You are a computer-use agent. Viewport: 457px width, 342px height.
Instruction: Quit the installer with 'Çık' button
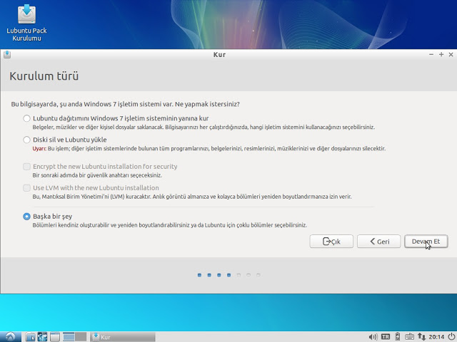point(331,242)
